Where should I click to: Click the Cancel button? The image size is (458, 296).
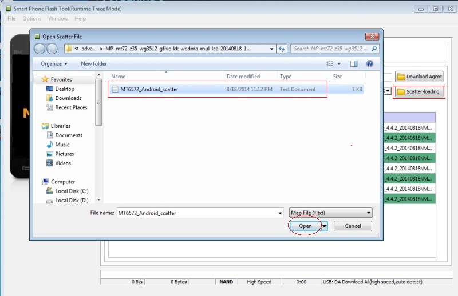point(353,226)
